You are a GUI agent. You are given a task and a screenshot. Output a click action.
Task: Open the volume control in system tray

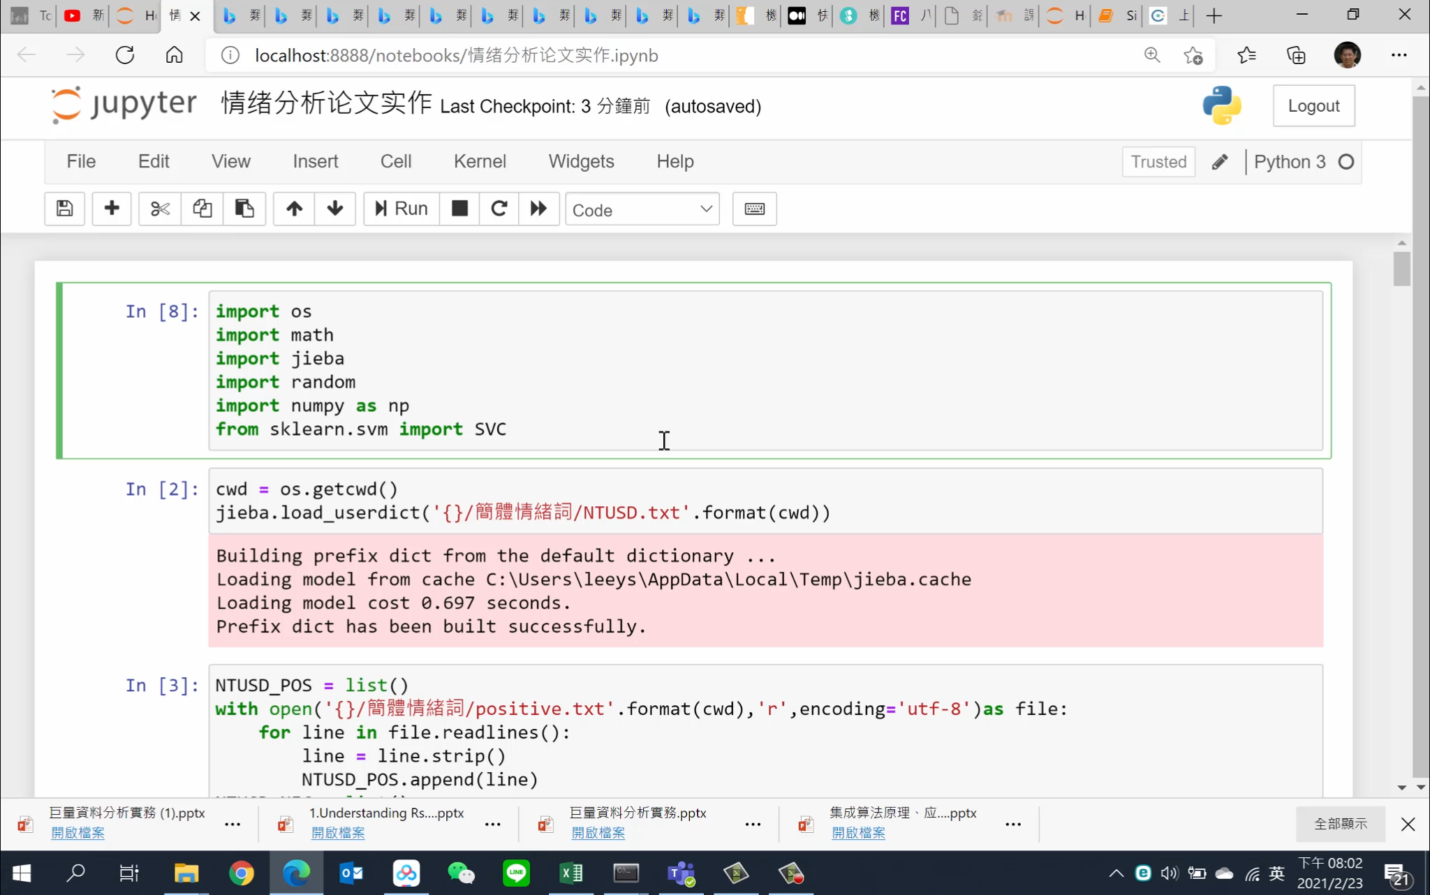[x=1169, y=873]
